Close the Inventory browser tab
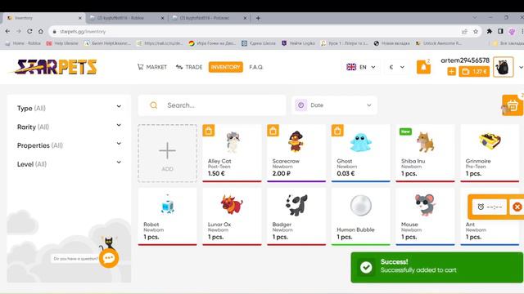Viewport: 524px width, 294px height. (80, 18)
